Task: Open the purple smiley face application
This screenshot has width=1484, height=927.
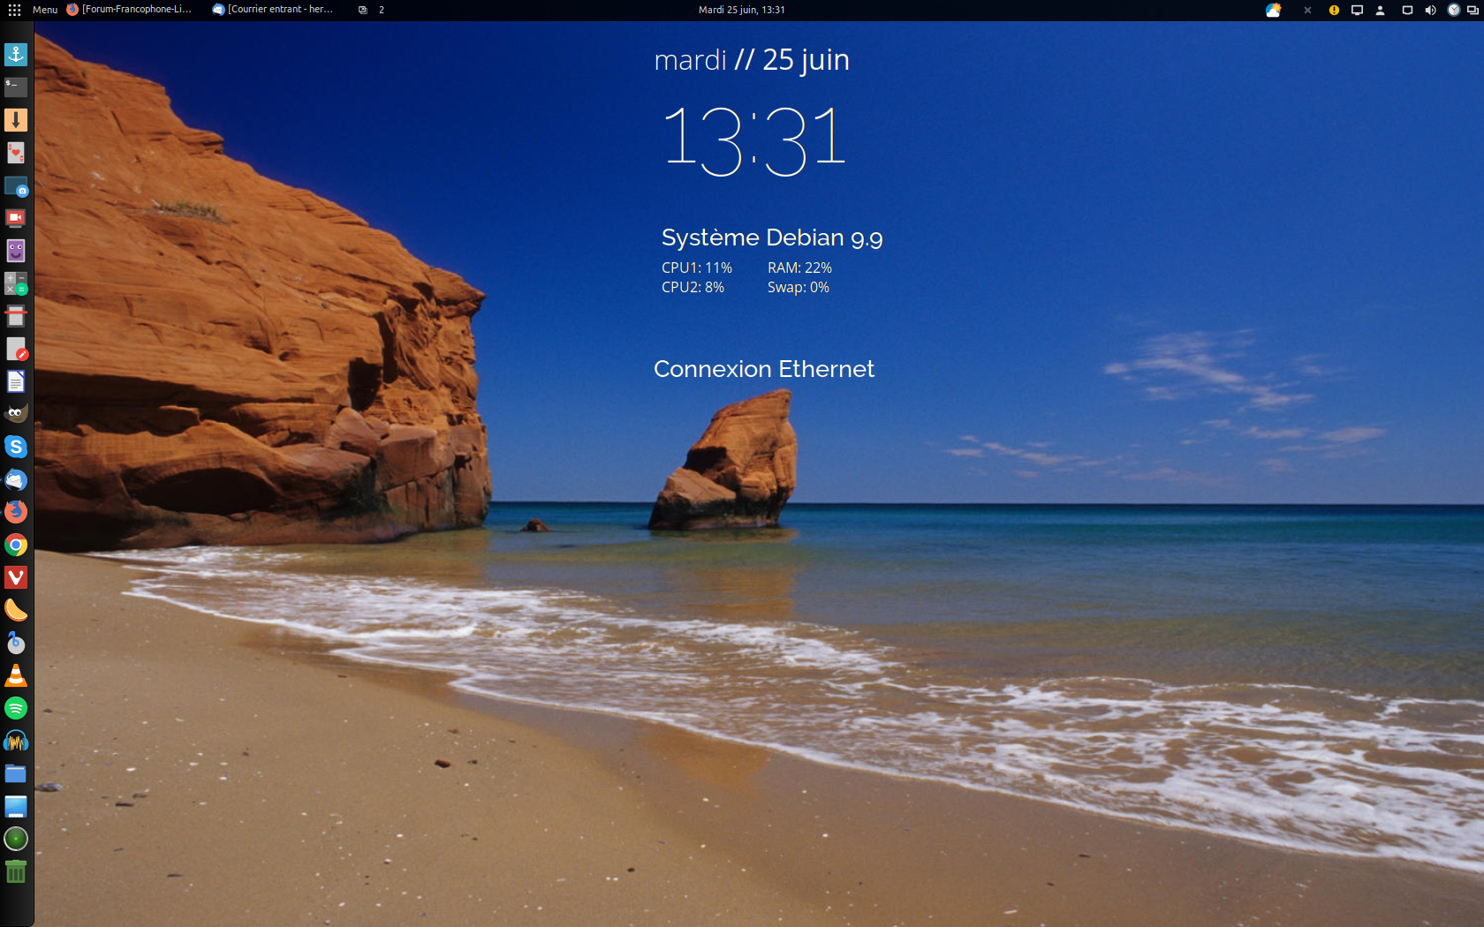Action: pos(16,251)
